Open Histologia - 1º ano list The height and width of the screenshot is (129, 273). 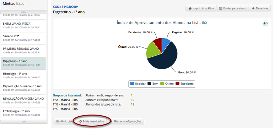24,76
